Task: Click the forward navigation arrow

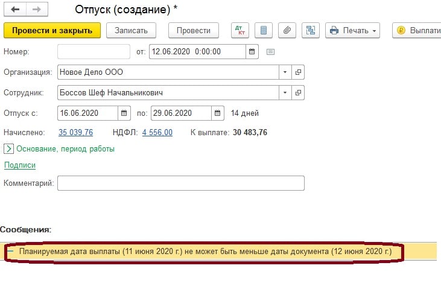Action: 36,10
